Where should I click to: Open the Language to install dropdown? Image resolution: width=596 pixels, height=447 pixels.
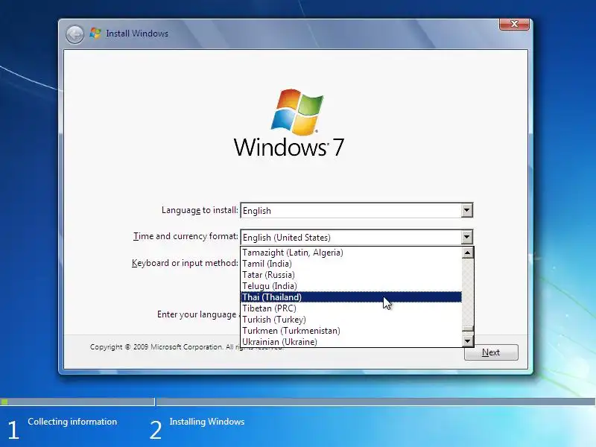(x=357, y=210)
